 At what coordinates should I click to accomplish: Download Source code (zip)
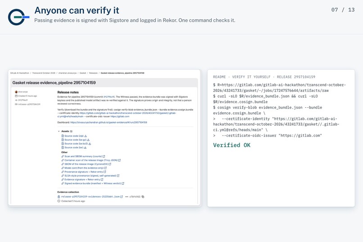[x=74, y=136]
